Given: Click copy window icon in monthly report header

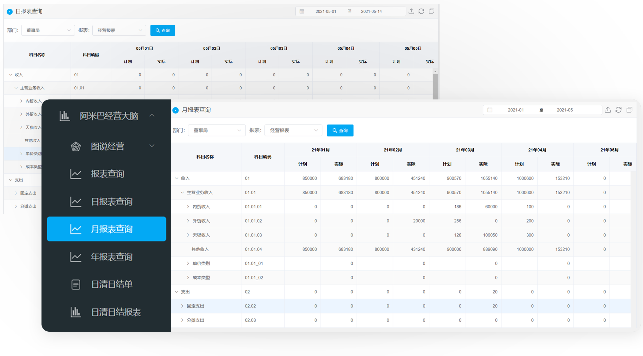Looking at the screenshot, I should (629, 110).
